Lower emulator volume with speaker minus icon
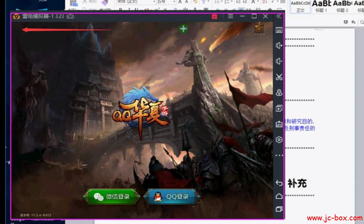The width and height of the screenshot is (364, 224). click(279, 61)
